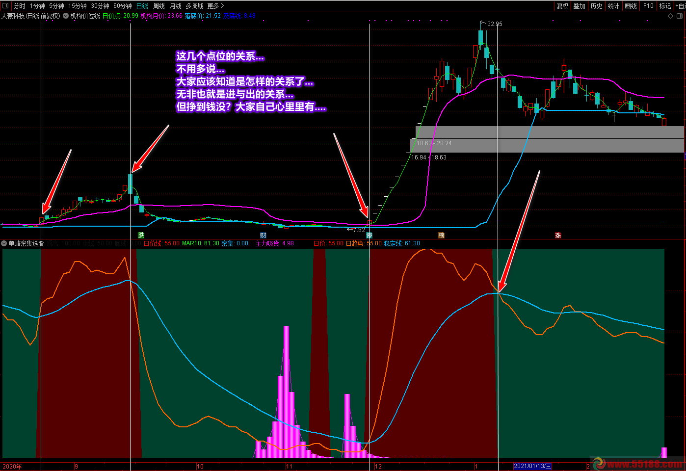Select the 分时 intraday tab

pyautogui.click(x=20, y=6)
